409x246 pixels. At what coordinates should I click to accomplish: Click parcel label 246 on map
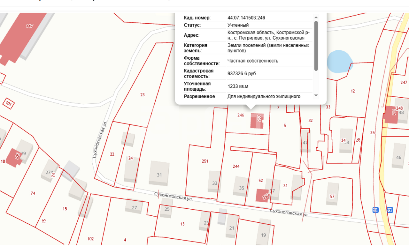coord(241,115)
